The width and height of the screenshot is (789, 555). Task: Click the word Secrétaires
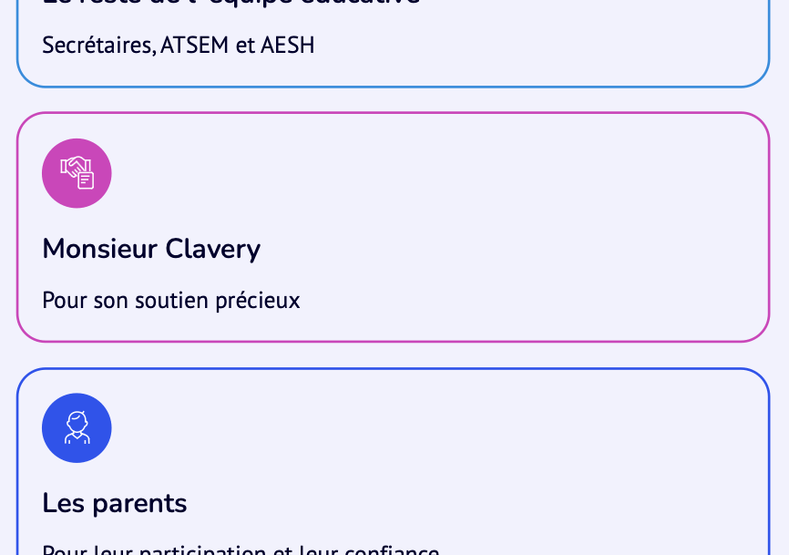pos(98,46)
